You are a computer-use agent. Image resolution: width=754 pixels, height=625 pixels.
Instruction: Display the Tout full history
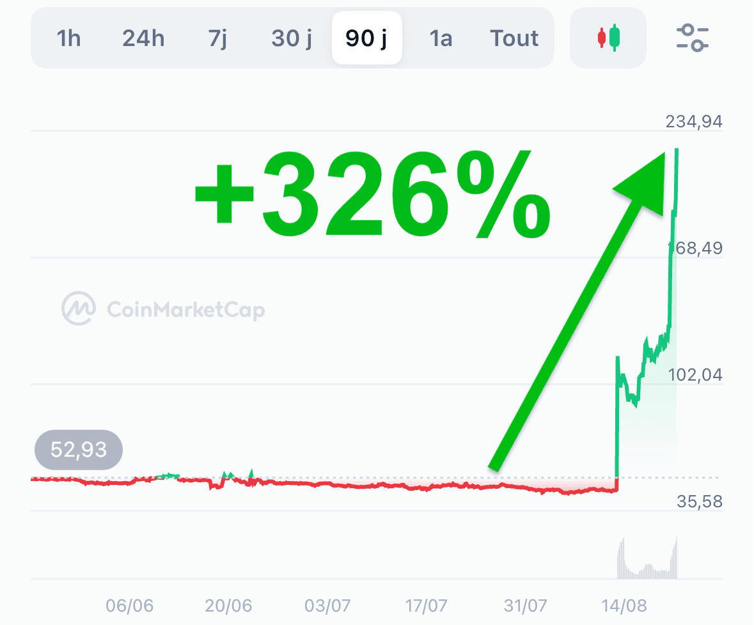(515, 38)
